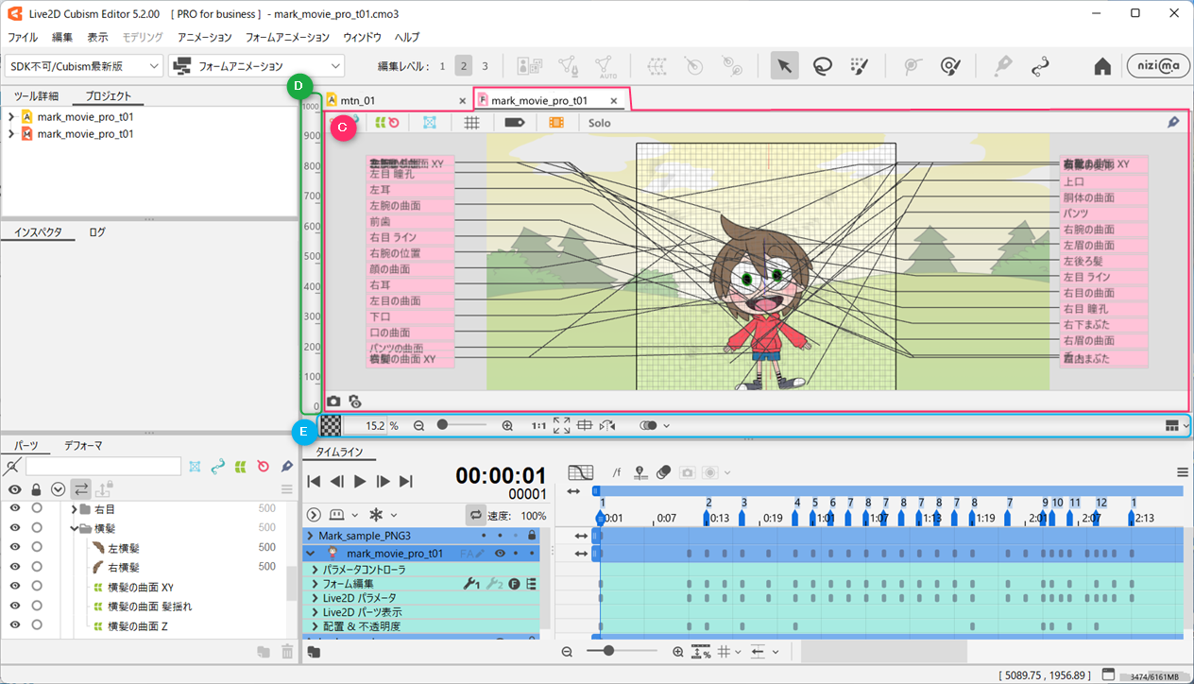This screenshot has width=1194, height=684.
Task: Open the フォームアニメーション mode dropdown
Action: (256, 66)
